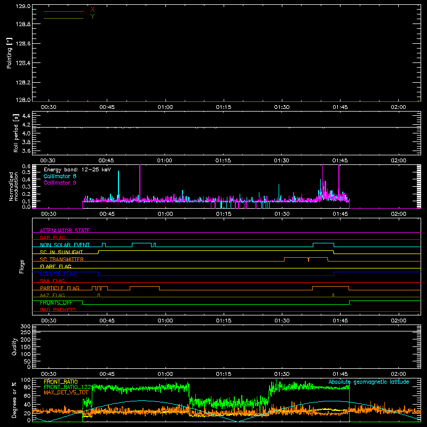Click the olive flag label above FRONTS_OFF

point(52,295)
